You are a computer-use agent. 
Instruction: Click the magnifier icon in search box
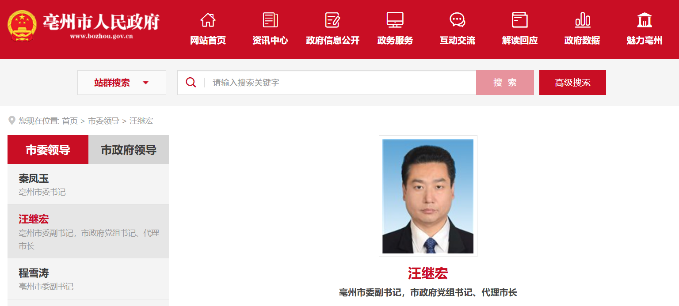(x=191, y=83)
